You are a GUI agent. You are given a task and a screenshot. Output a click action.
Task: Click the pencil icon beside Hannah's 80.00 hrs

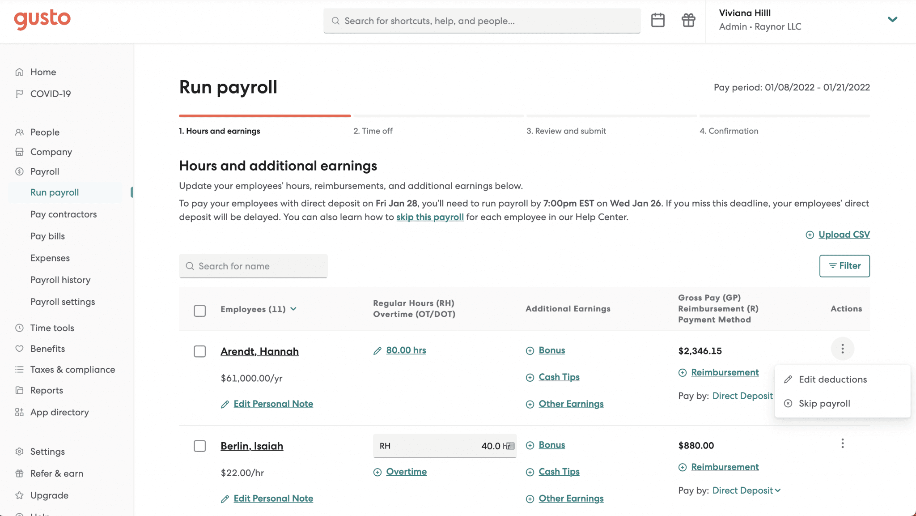tap(377, 351)
